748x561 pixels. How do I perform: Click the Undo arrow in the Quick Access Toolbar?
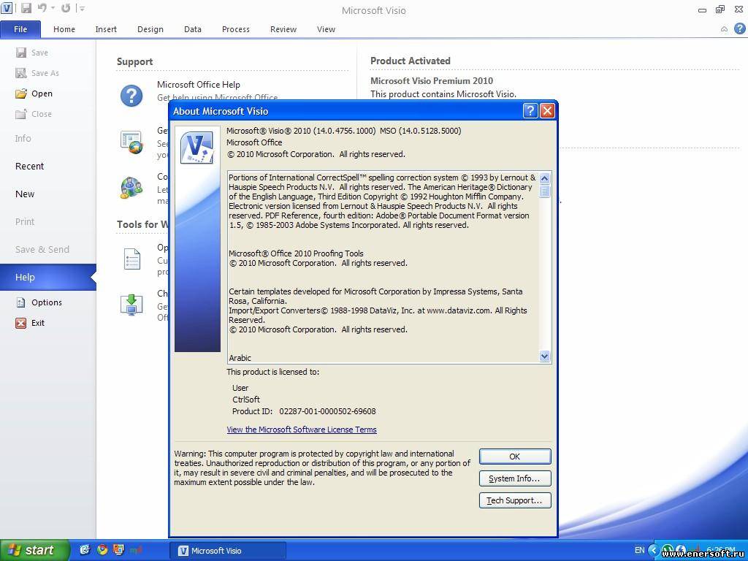point(42,8)
